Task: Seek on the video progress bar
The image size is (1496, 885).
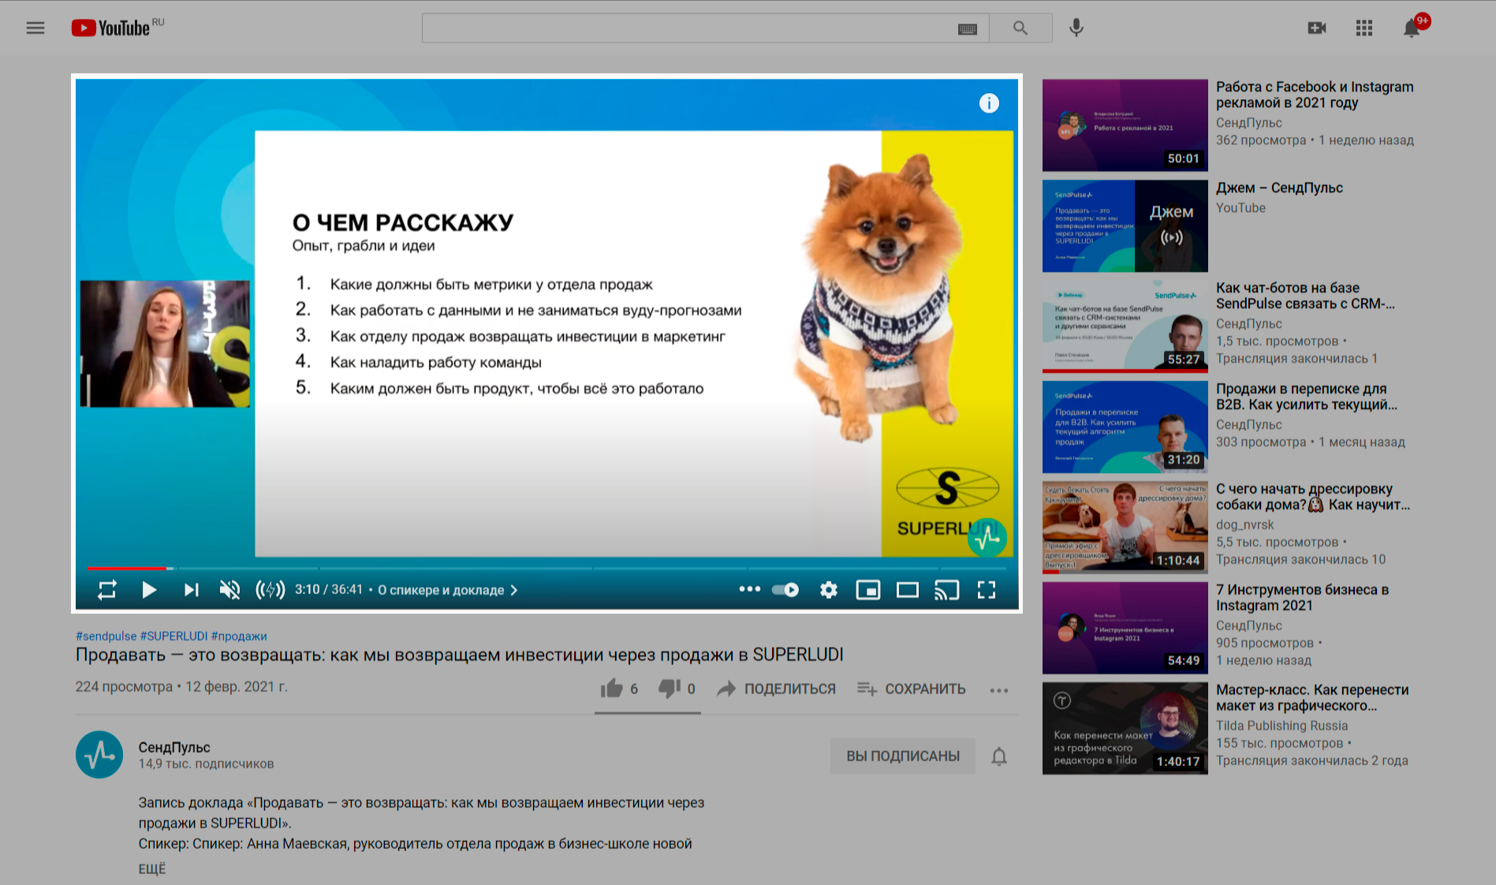Action: tap(547, 568)
